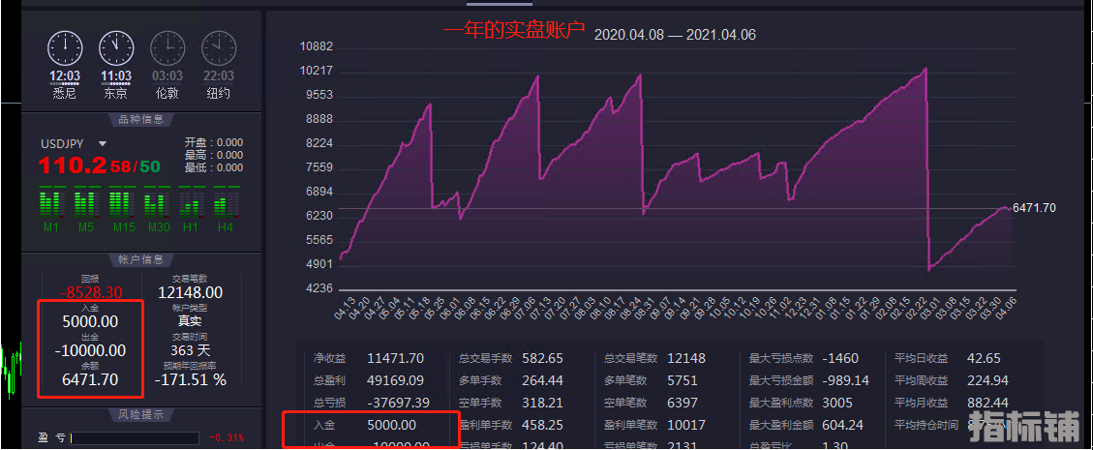
Task: Click the 空单手数 318.21 statistic
Action: [x=511, y=403]
